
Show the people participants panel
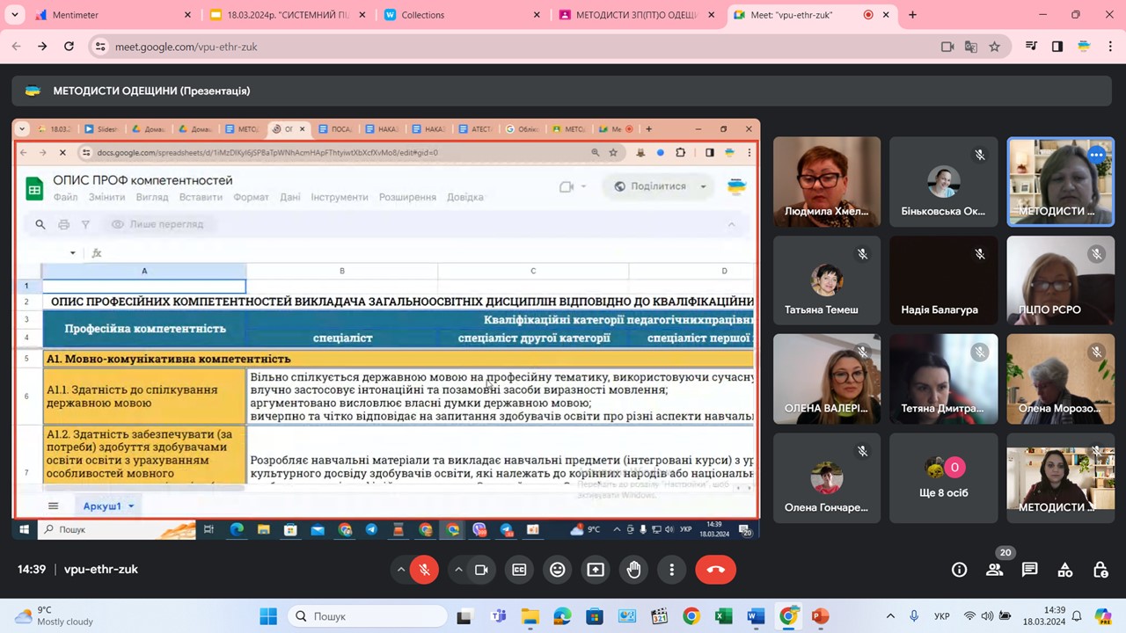click(x=994, y=570)
